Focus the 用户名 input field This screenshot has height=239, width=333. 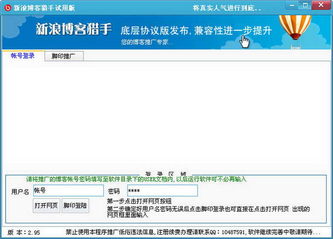tap(68, 190)
